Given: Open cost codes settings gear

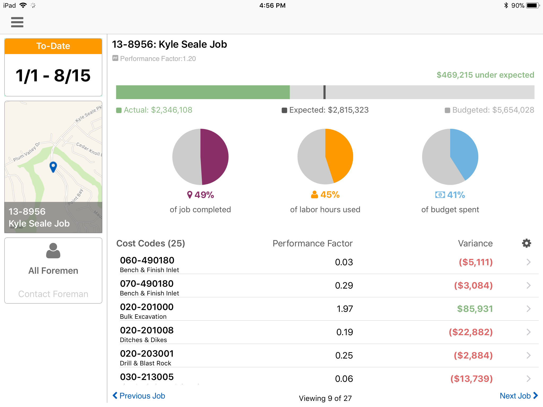Looking at the screenshot, I should [526, 243].
